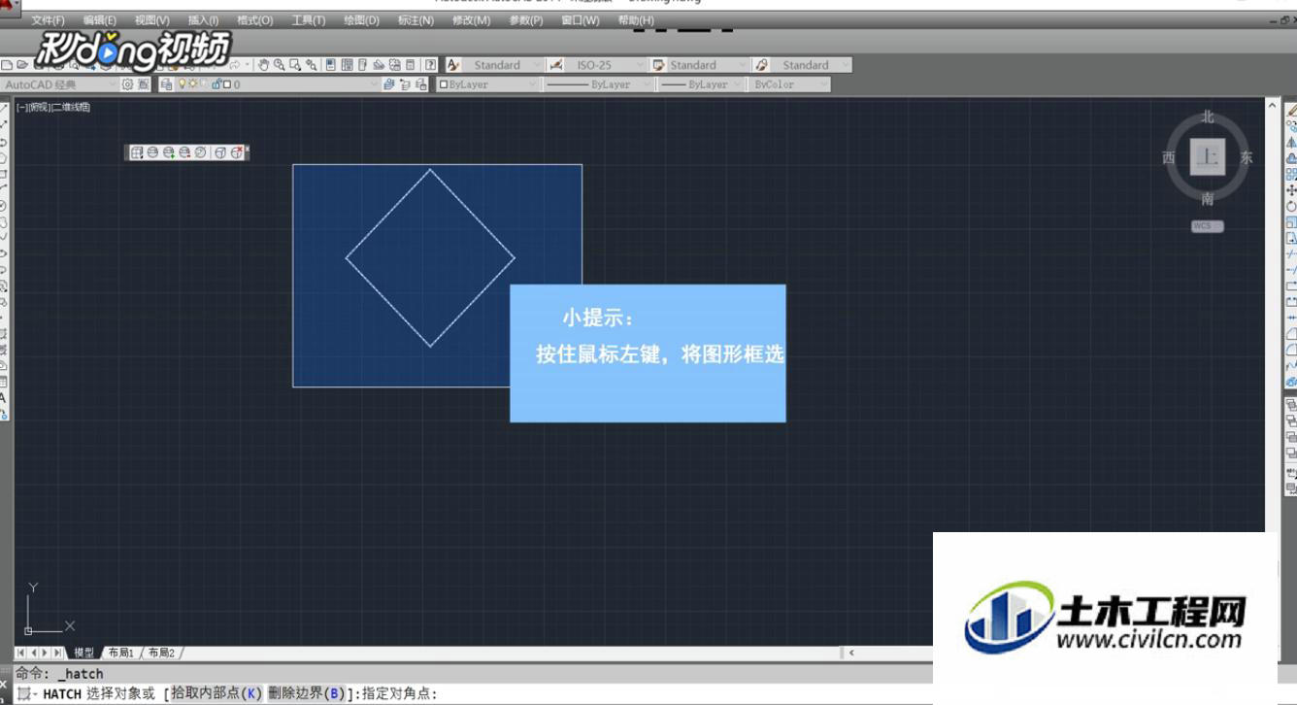Click the multileader style icon
The image size is (1297, 705).
click(x=762, y=65)
